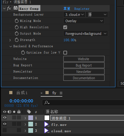This screenshot has height=136, width=124.
Task: Open Output Mode Foreground+Background dropdown
Action: click(86, 34)
